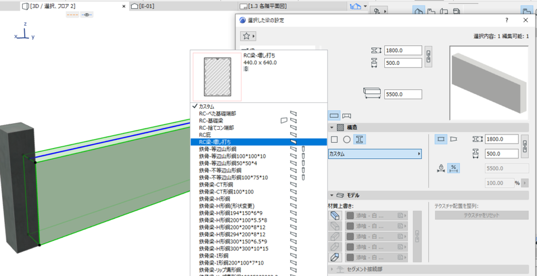Viewport: 537px width, 276px height.
Task: Toggle chain link beside the top size fields
Action: [x=428, y=56]
